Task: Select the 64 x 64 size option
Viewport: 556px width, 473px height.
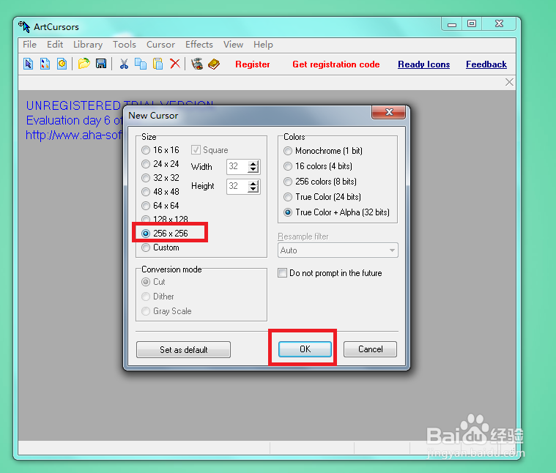Action: tap(160, 206)
